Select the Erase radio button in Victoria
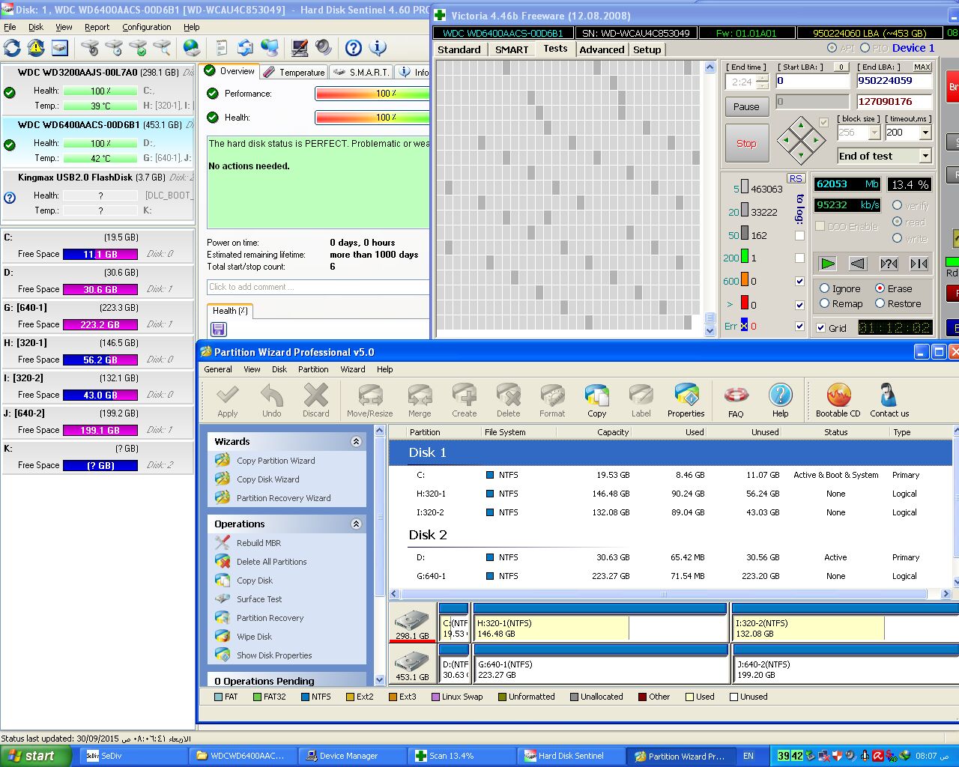Viewport: 959px width, 767px height. coord(880,288)
